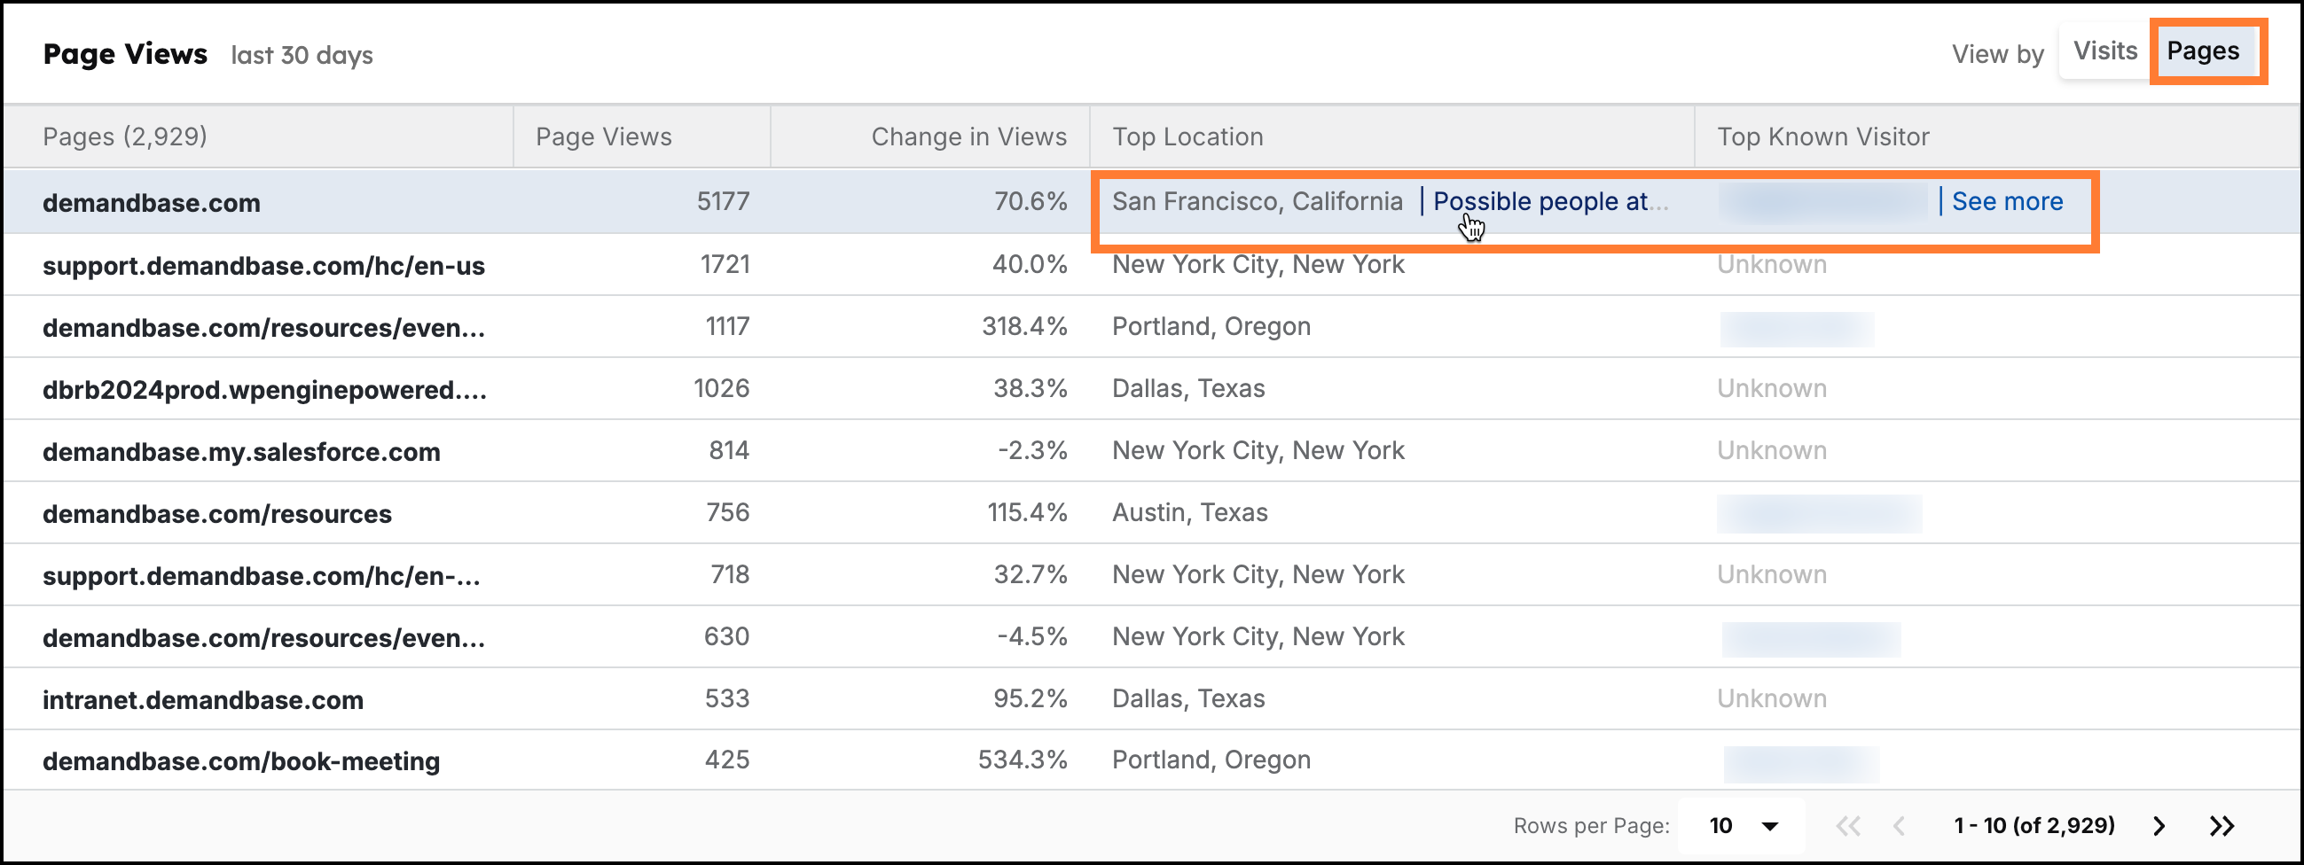Go to the next page arrow
Viewport: 2304px width, 865px height.
pos(2159,826)
